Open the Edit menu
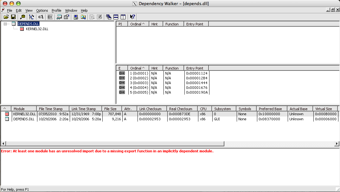Viewport: 340px width, 192px height. tap(19, 10)
